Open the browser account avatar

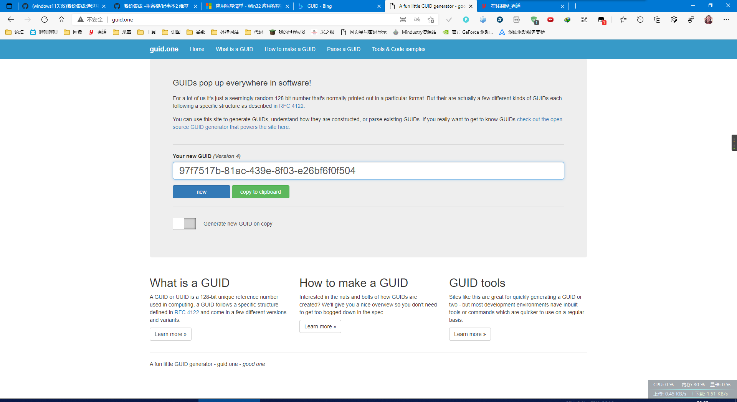pos(709,20)
